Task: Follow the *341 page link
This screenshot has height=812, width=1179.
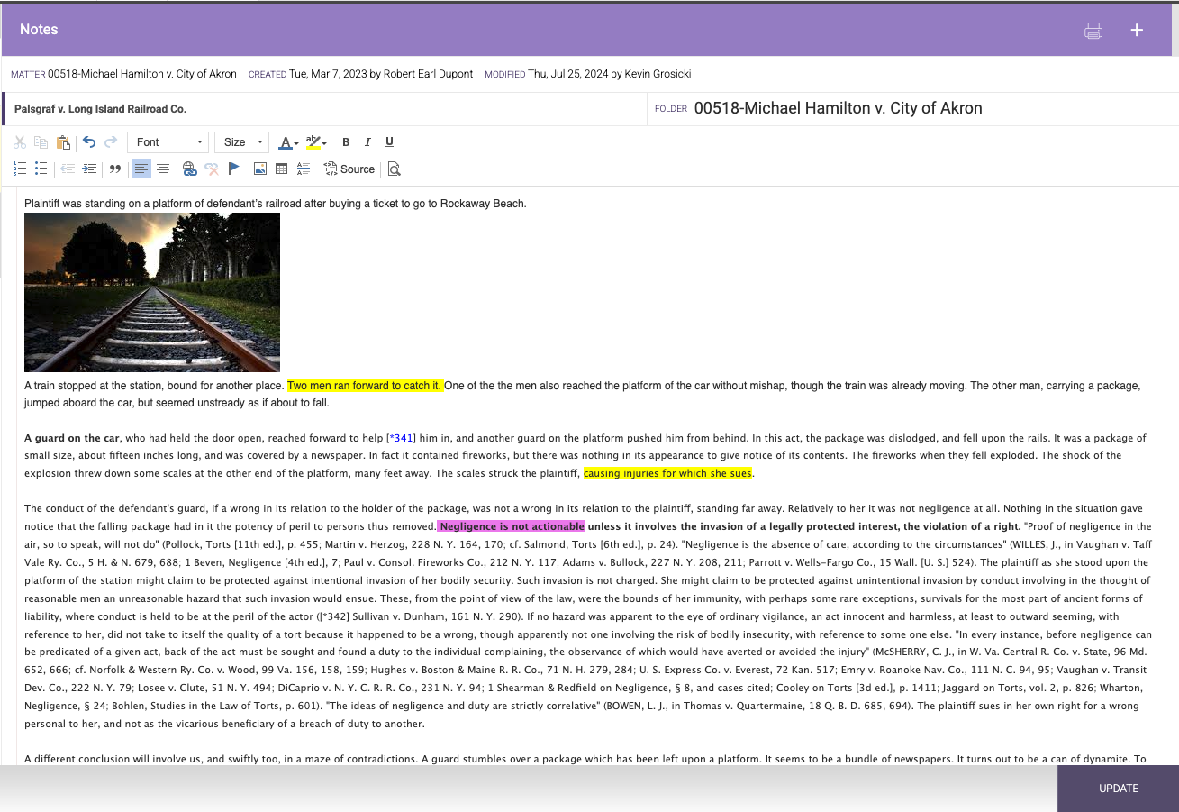Action: click(401, 438)
